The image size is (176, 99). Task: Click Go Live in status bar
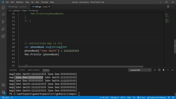[141, 98]
